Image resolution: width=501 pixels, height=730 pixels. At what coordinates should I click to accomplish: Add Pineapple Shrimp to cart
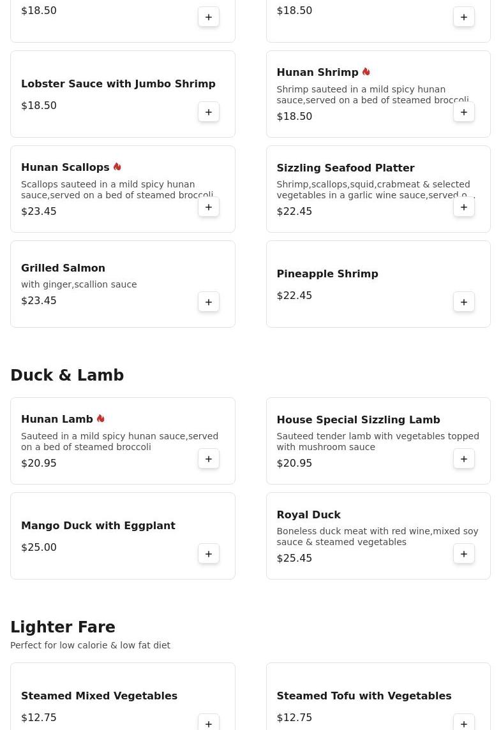pyautogui.click(x=464, y=302)
